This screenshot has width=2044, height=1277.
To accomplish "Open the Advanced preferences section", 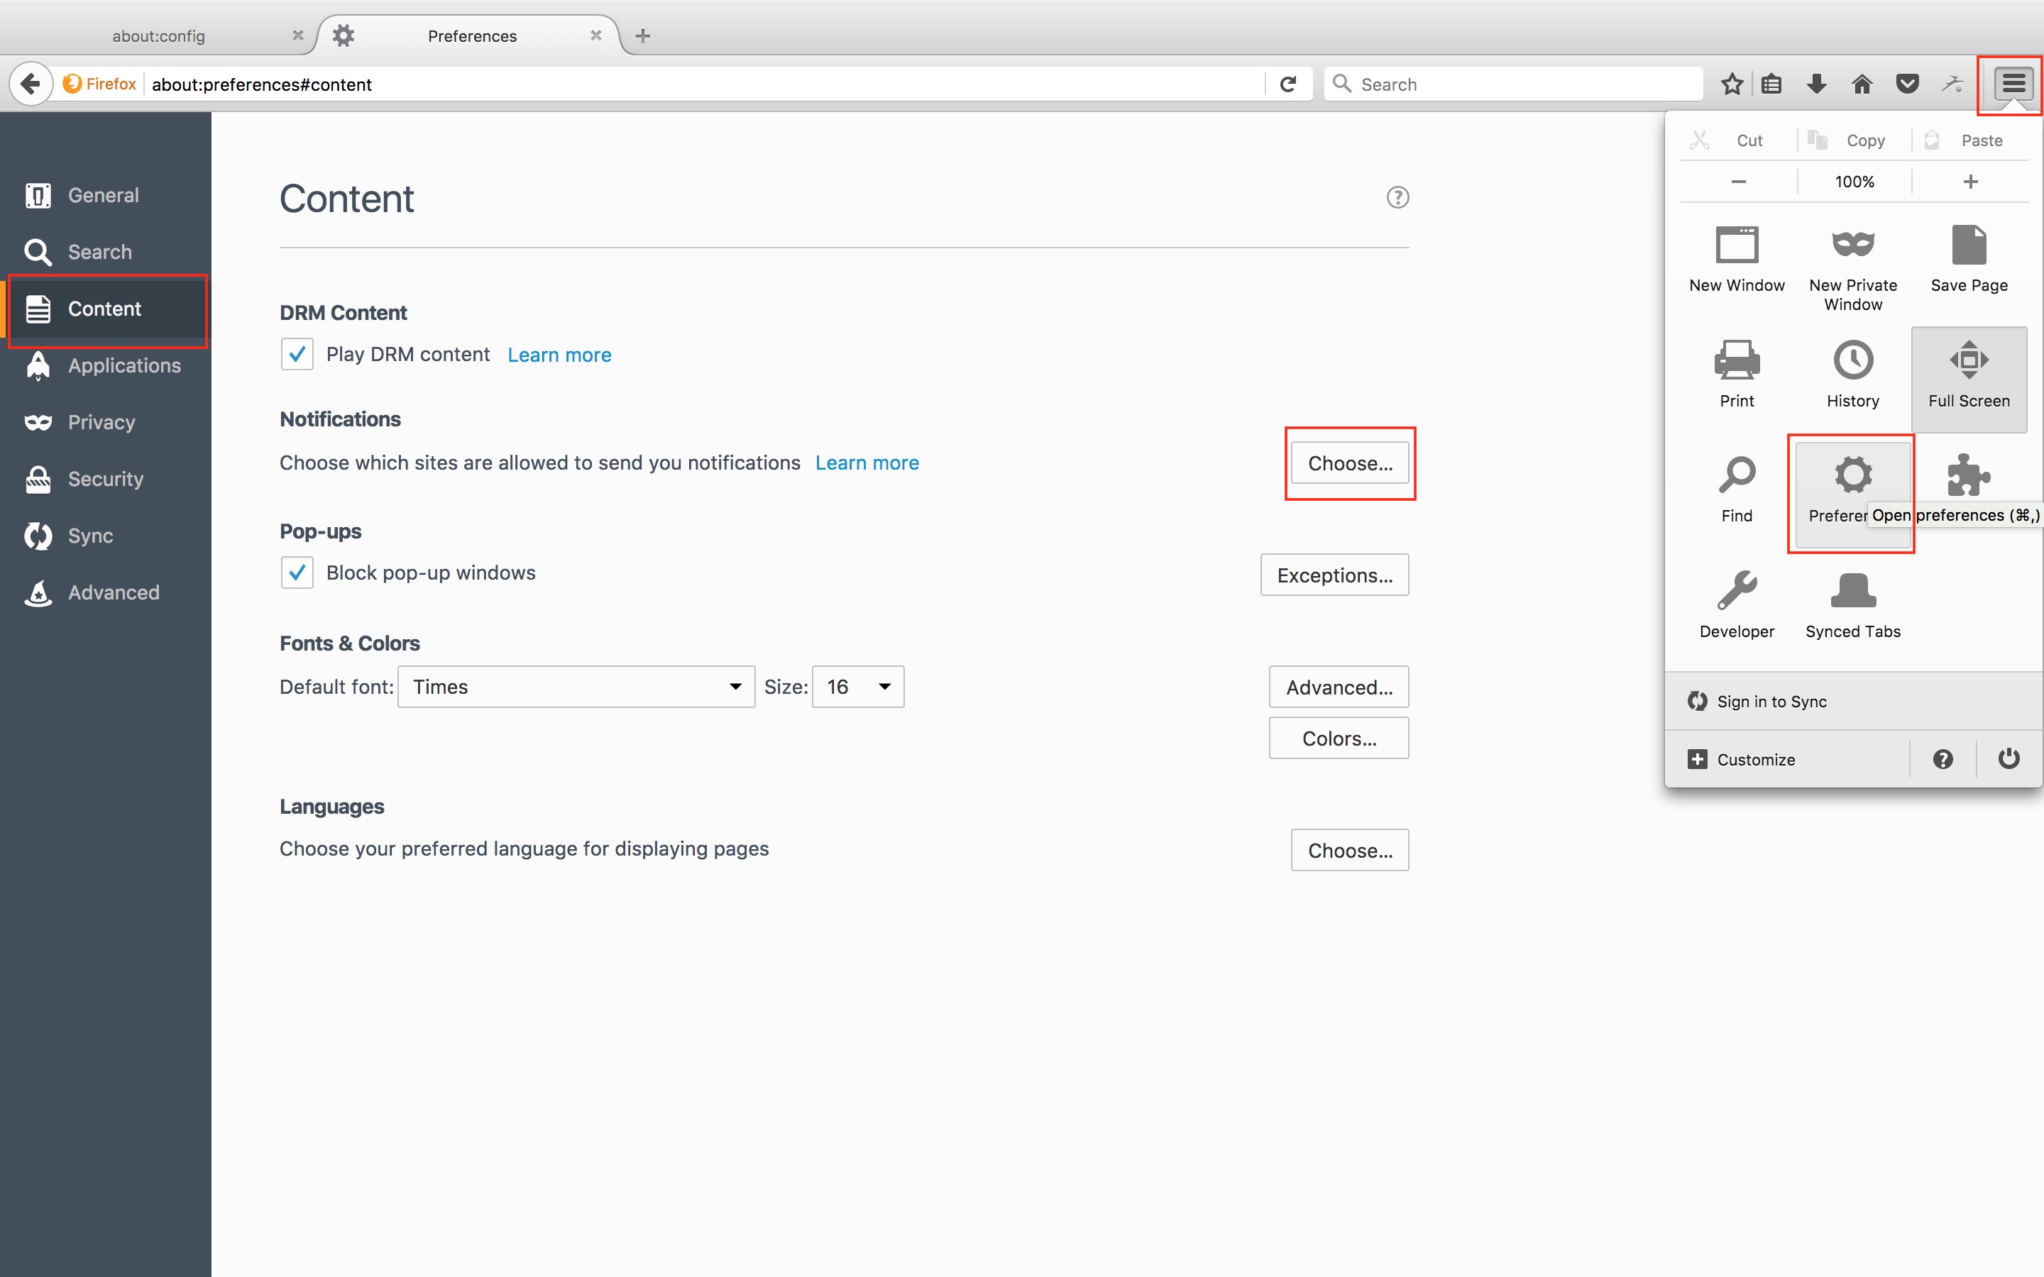I will pyautogui.click(x=113, y=593).
